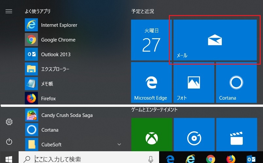Viewport: 263px width, 163px height.
Task: Launch Google Chrome from app list
Action: tap(58, 40)
